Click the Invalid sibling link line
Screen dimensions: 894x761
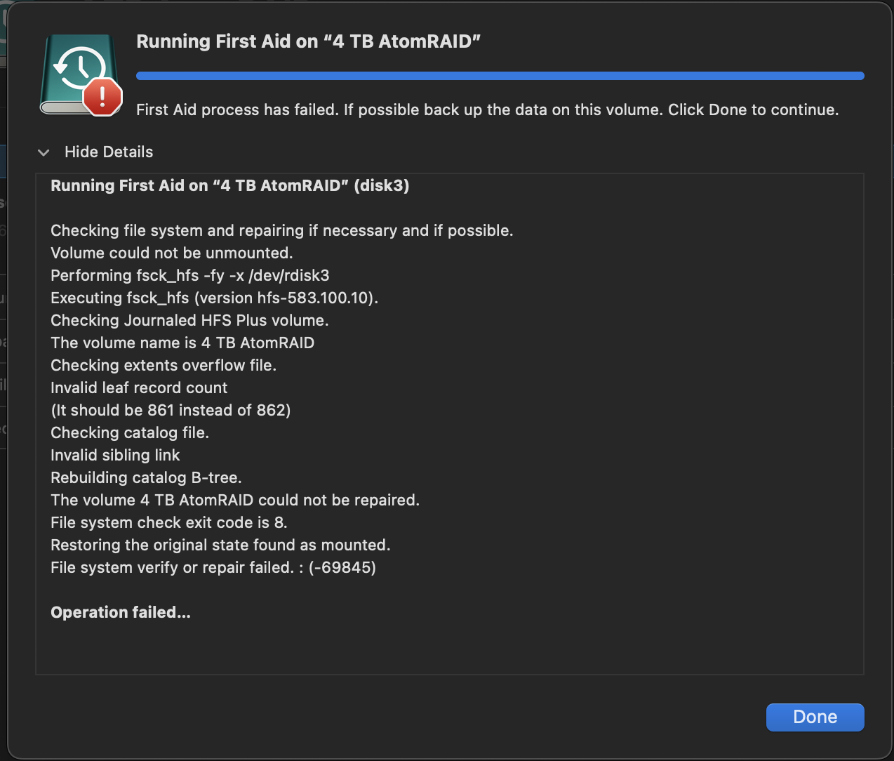[115, 455]
